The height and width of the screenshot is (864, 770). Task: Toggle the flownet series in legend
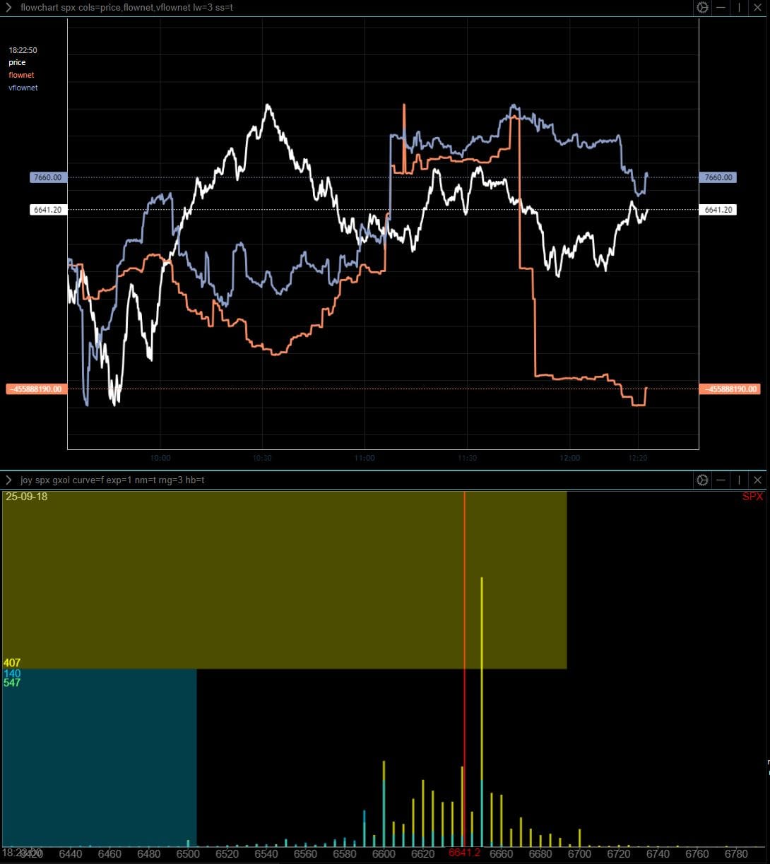(21, 75)
